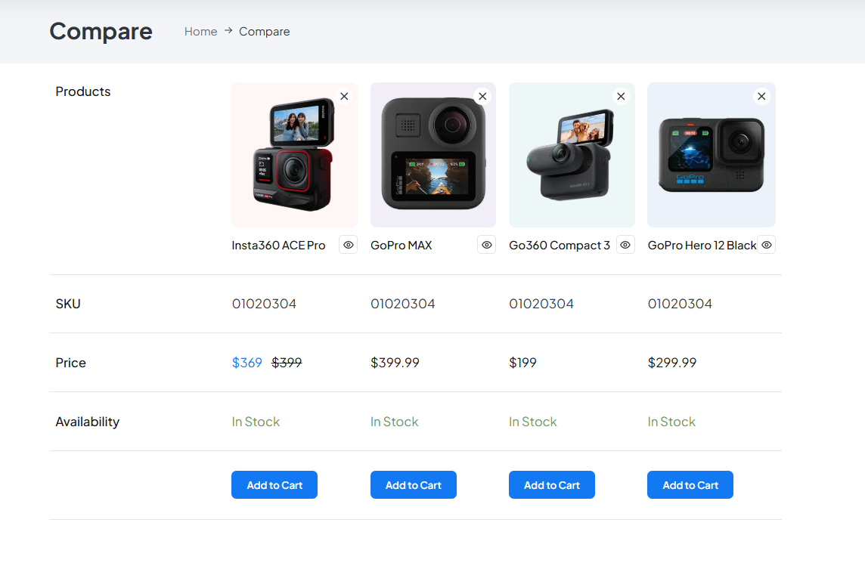Add Go360 Compact 3 to cart
Viewport: 865px width, 566px height.
[552, 485]
